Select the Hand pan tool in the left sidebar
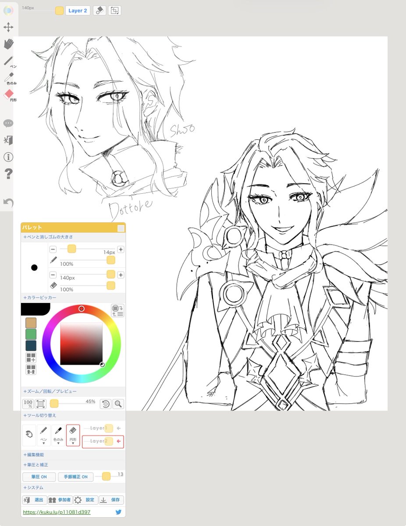The image size is (406, 526). point(8,44)
